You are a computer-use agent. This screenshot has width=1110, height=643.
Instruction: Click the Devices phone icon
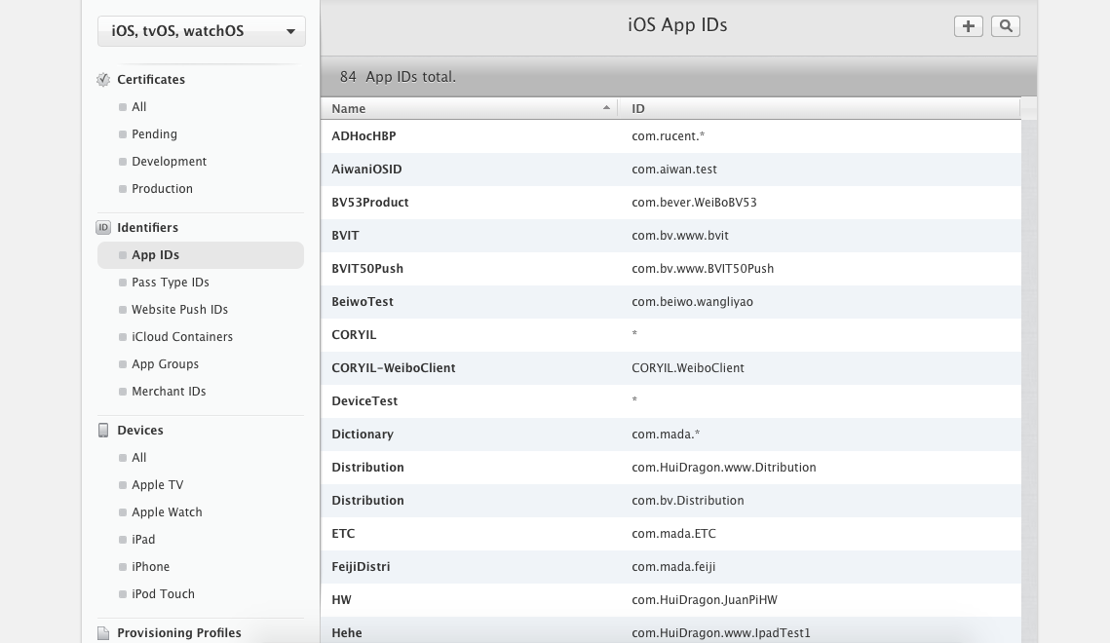pos(103,431)
